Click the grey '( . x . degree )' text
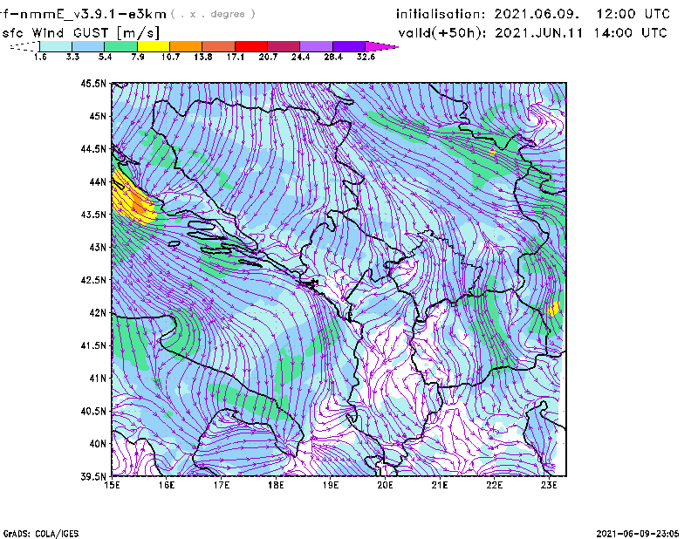Viewport: 698px width, 539px height. point(213,14)
